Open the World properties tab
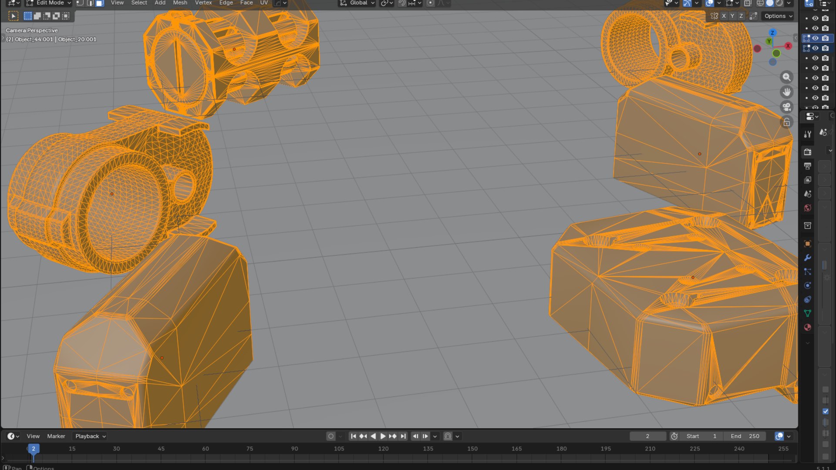Screen dimensions: 836x470 point(808,208)
